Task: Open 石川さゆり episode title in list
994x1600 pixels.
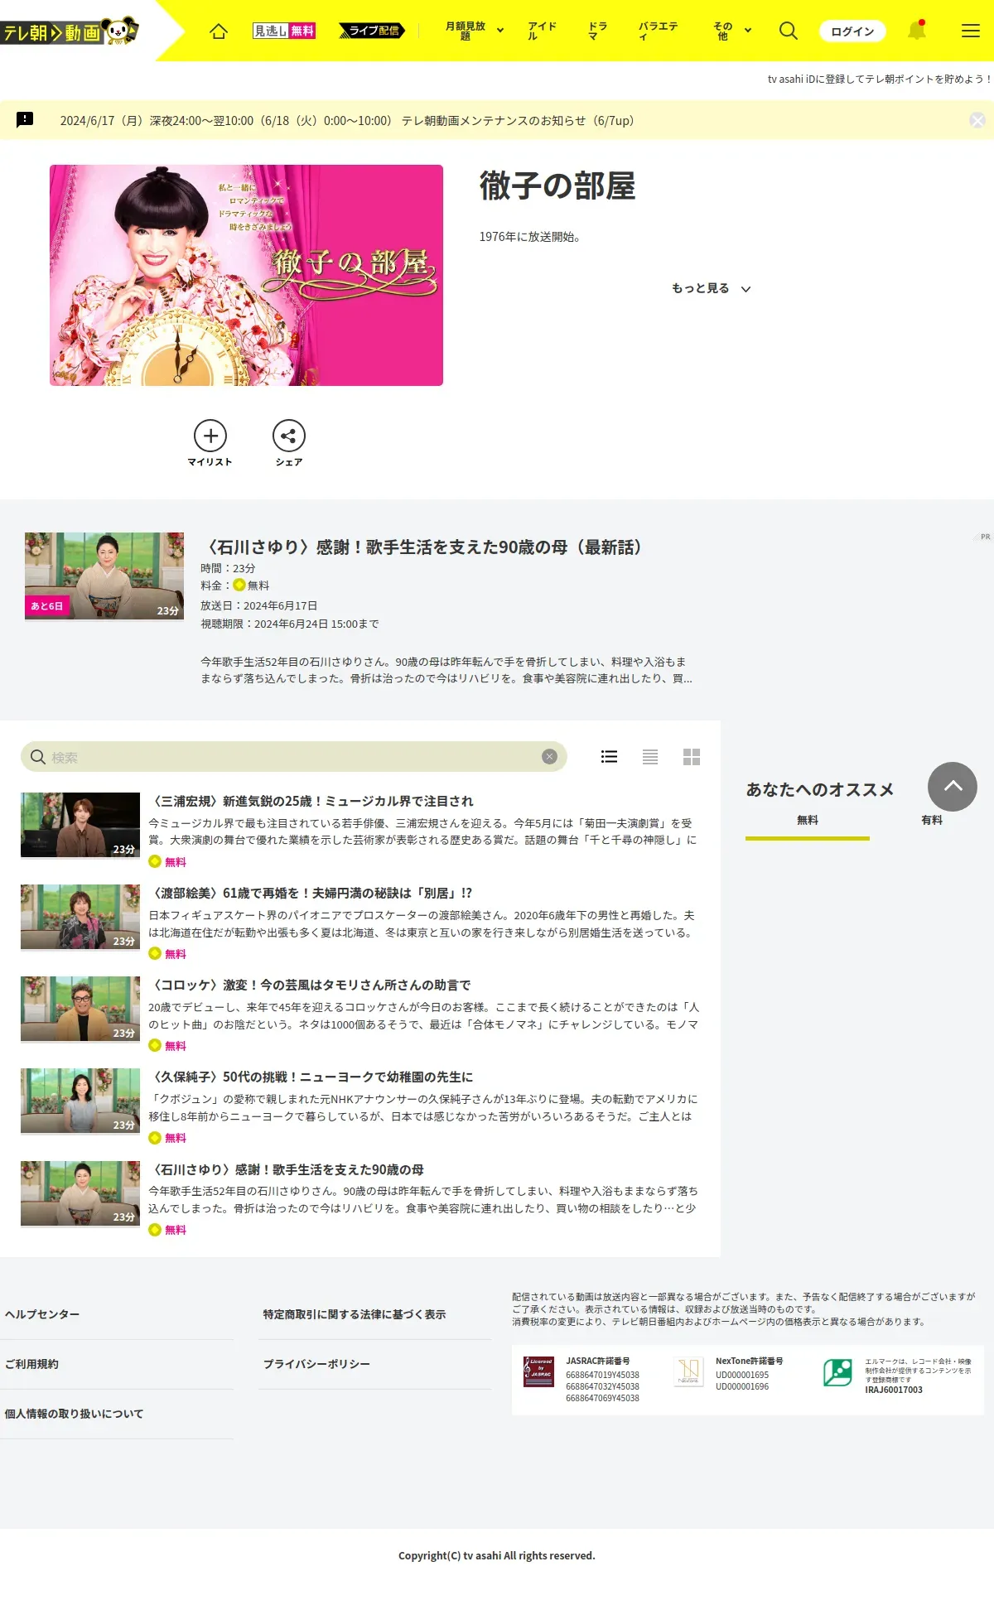Action: click(x=287, y=1169)
